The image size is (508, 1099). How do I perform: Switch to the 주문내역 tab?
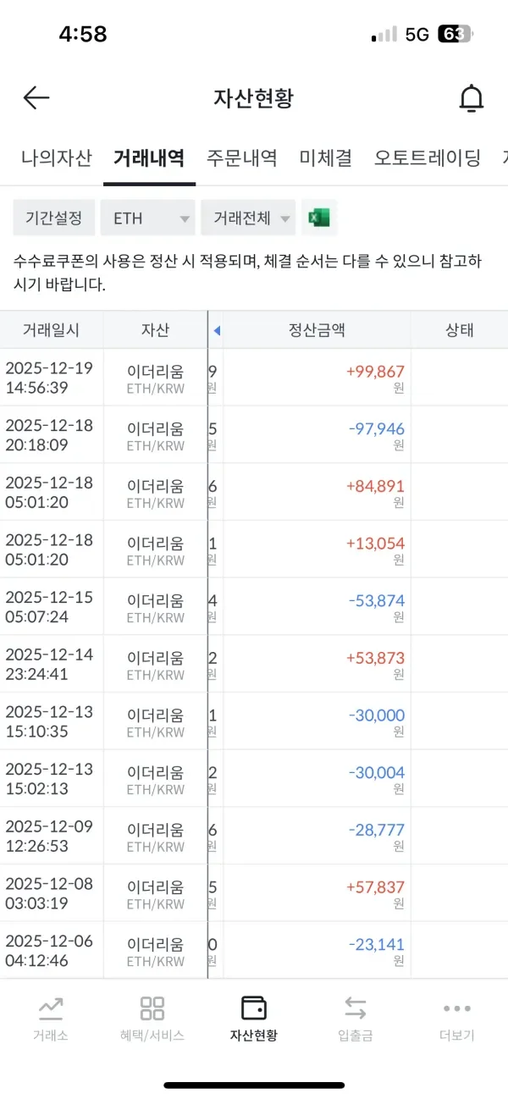[240, 157]
